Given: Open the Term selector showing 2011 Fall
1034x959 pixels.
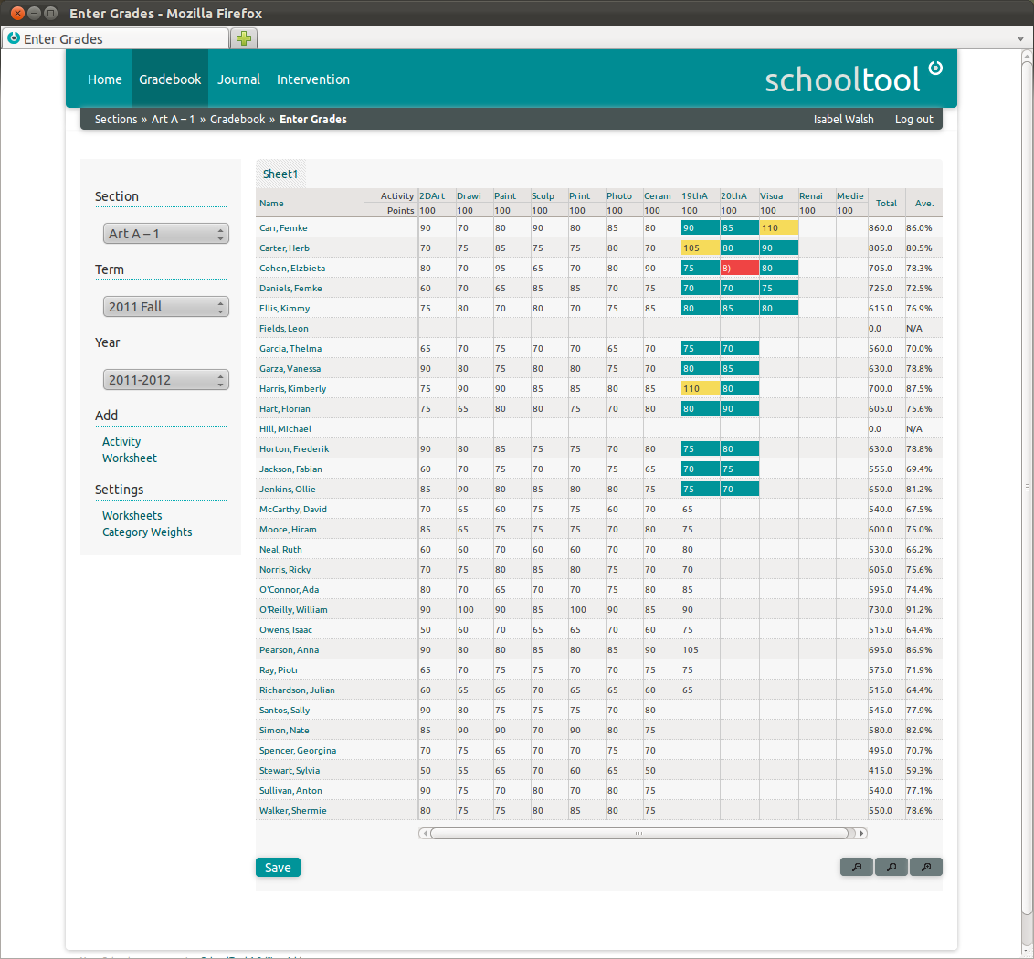Looking at the screenshot, I should pos(165,306).
